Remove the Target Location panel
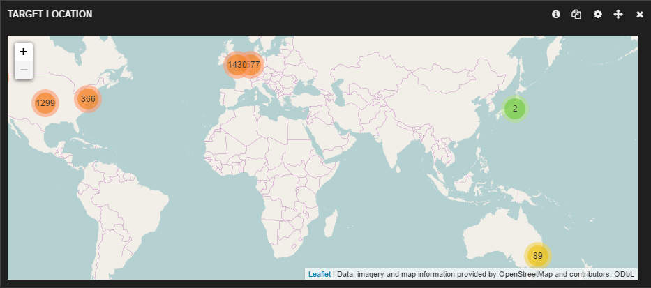The width and height of the screenshot is (651, 288). 639,14
